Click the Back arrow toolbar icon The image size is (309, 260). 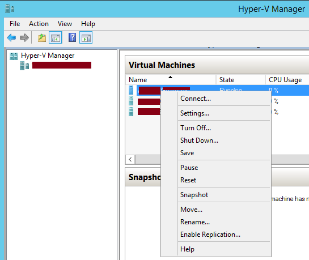click(x=11, y=37)
